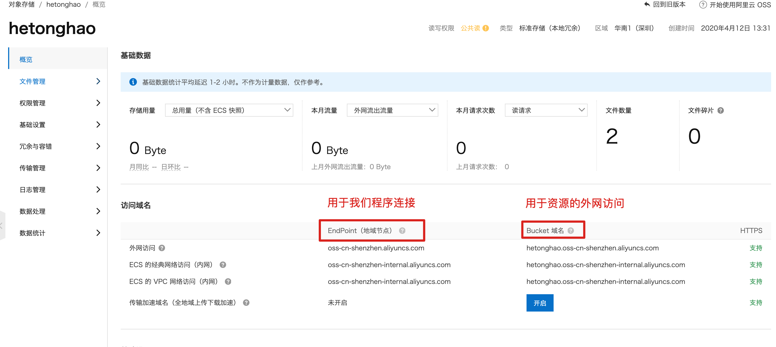
Task: Click the help icon beside Bucket 域名
Action: click(x=571, y=231)
